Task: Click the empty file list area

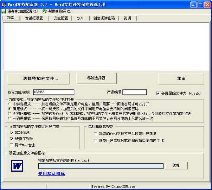Action: tap(106, 46)
